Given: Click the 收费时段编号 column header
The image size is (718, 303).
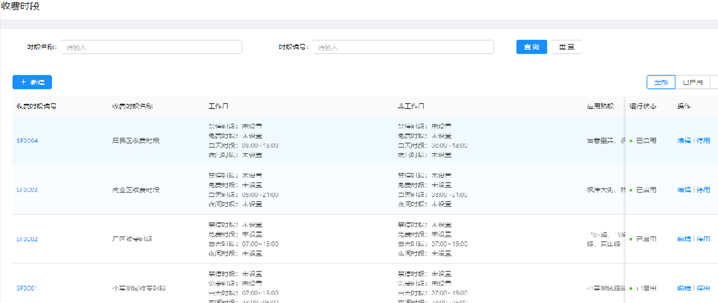Looking at the screenshot, I should point(36,106).
